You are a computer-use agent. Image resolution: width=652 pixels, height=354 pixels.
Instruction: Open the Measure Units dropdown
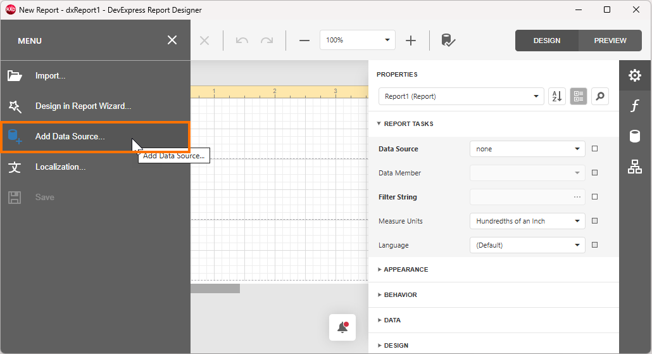pyautogui.click(x=527, y=221)
